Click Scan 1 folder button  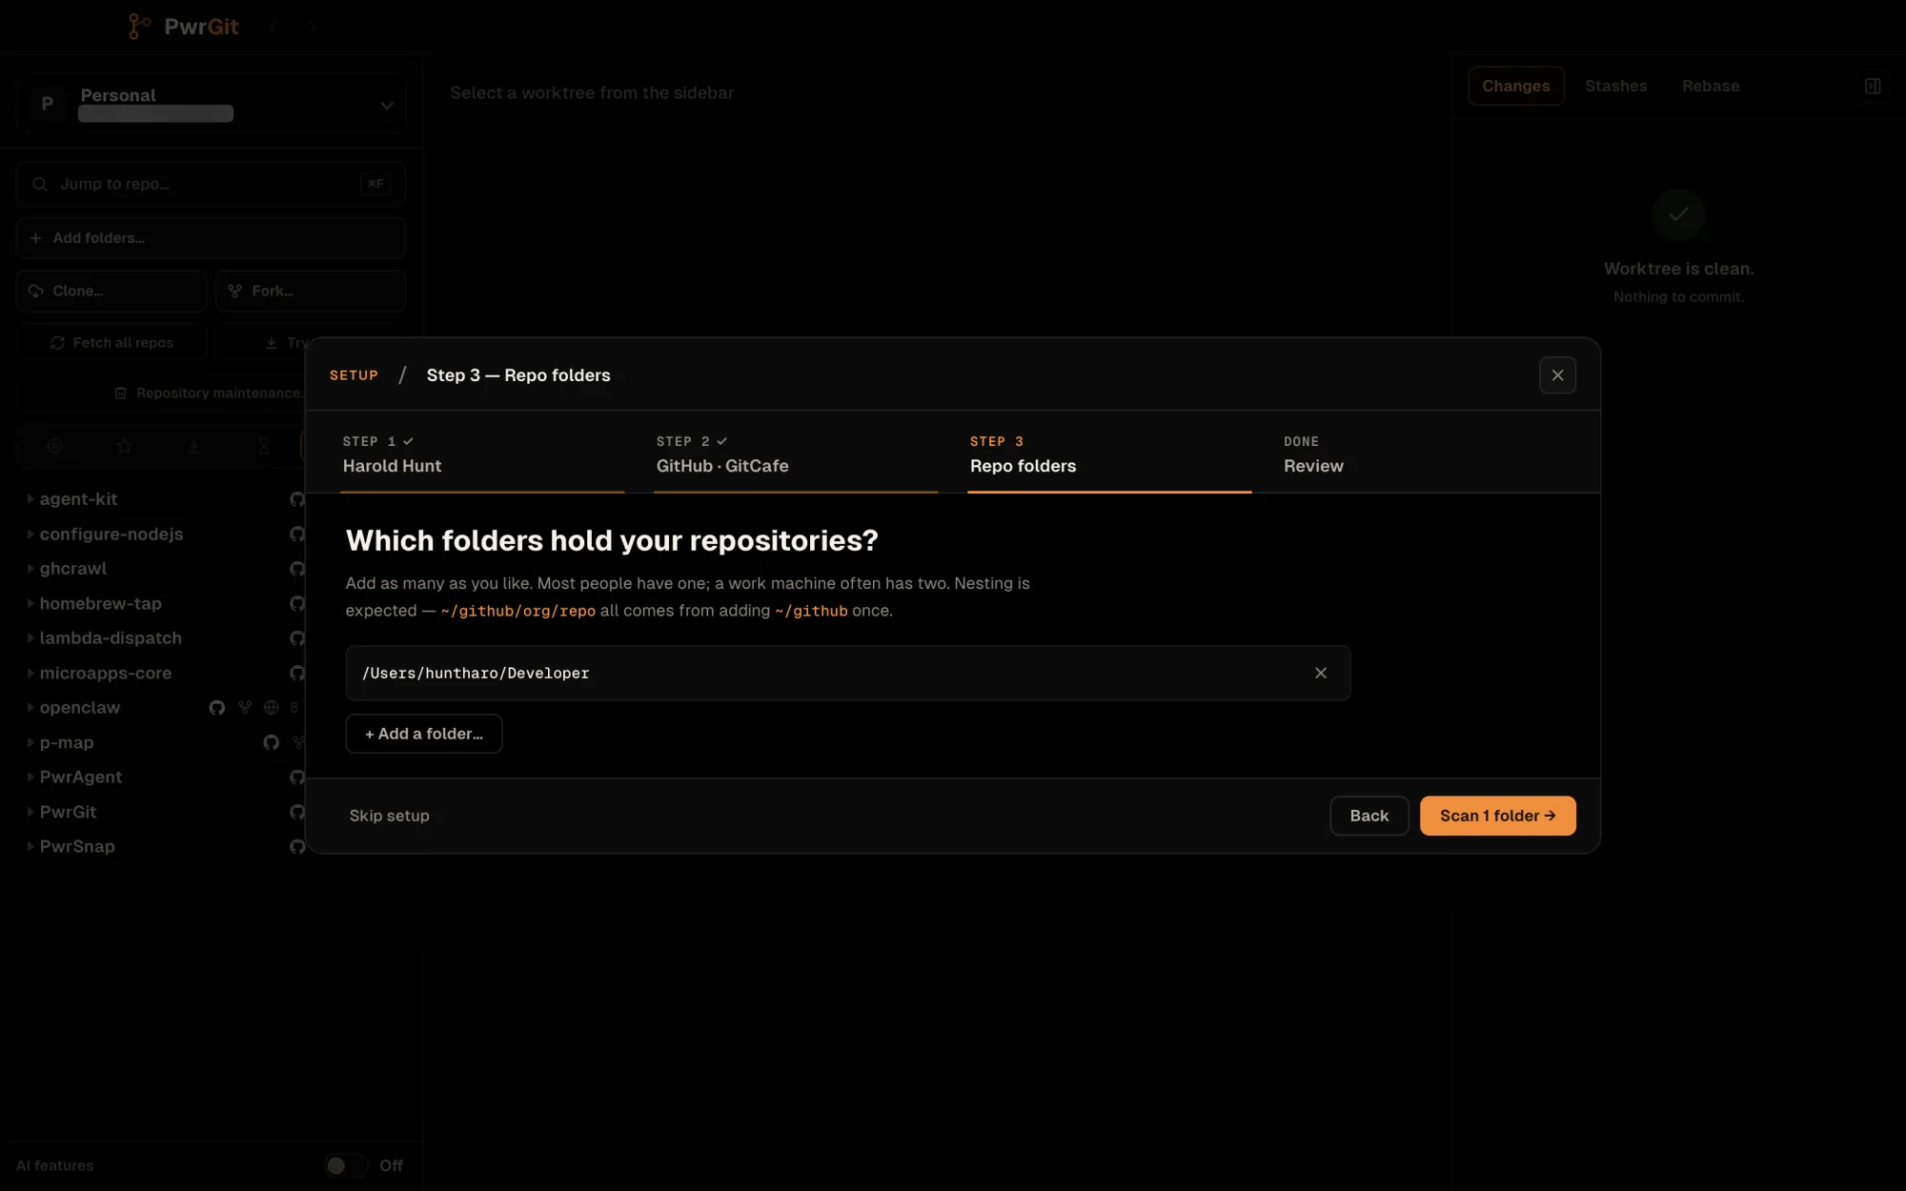pyautogui.click(x=1497, y=816)
